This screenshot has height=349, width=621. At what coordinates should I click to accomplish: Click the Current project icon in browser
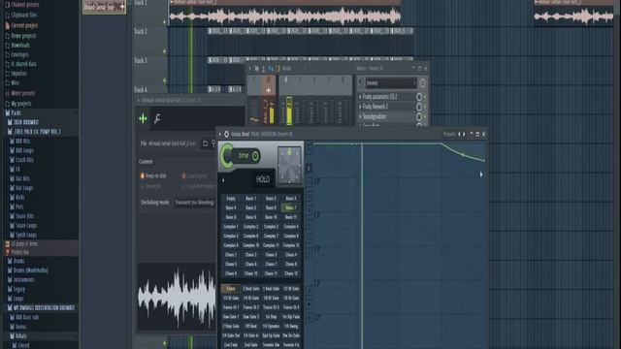point(7,26)
